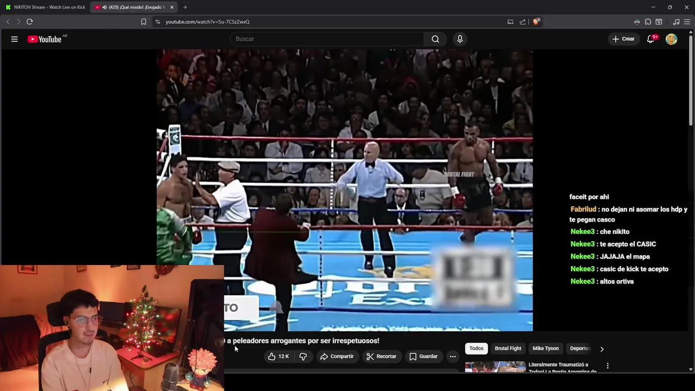Click chat message 'te acepto el CASIC'
695x391 pixels.
628,244
